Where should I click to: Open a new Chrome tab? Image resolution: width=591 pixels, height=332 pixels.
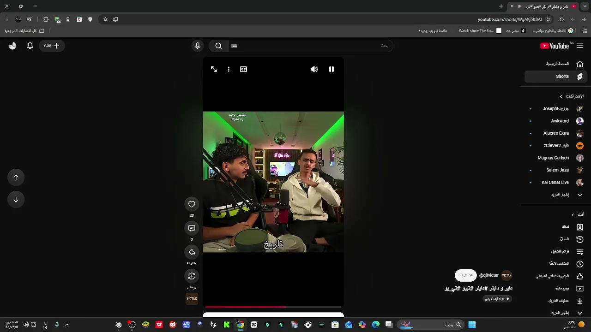[x=501, y=6]
